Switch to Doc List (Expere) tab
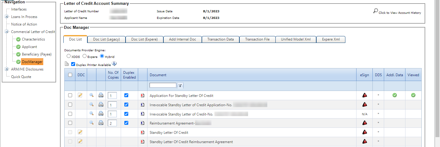 coord(144,39)
